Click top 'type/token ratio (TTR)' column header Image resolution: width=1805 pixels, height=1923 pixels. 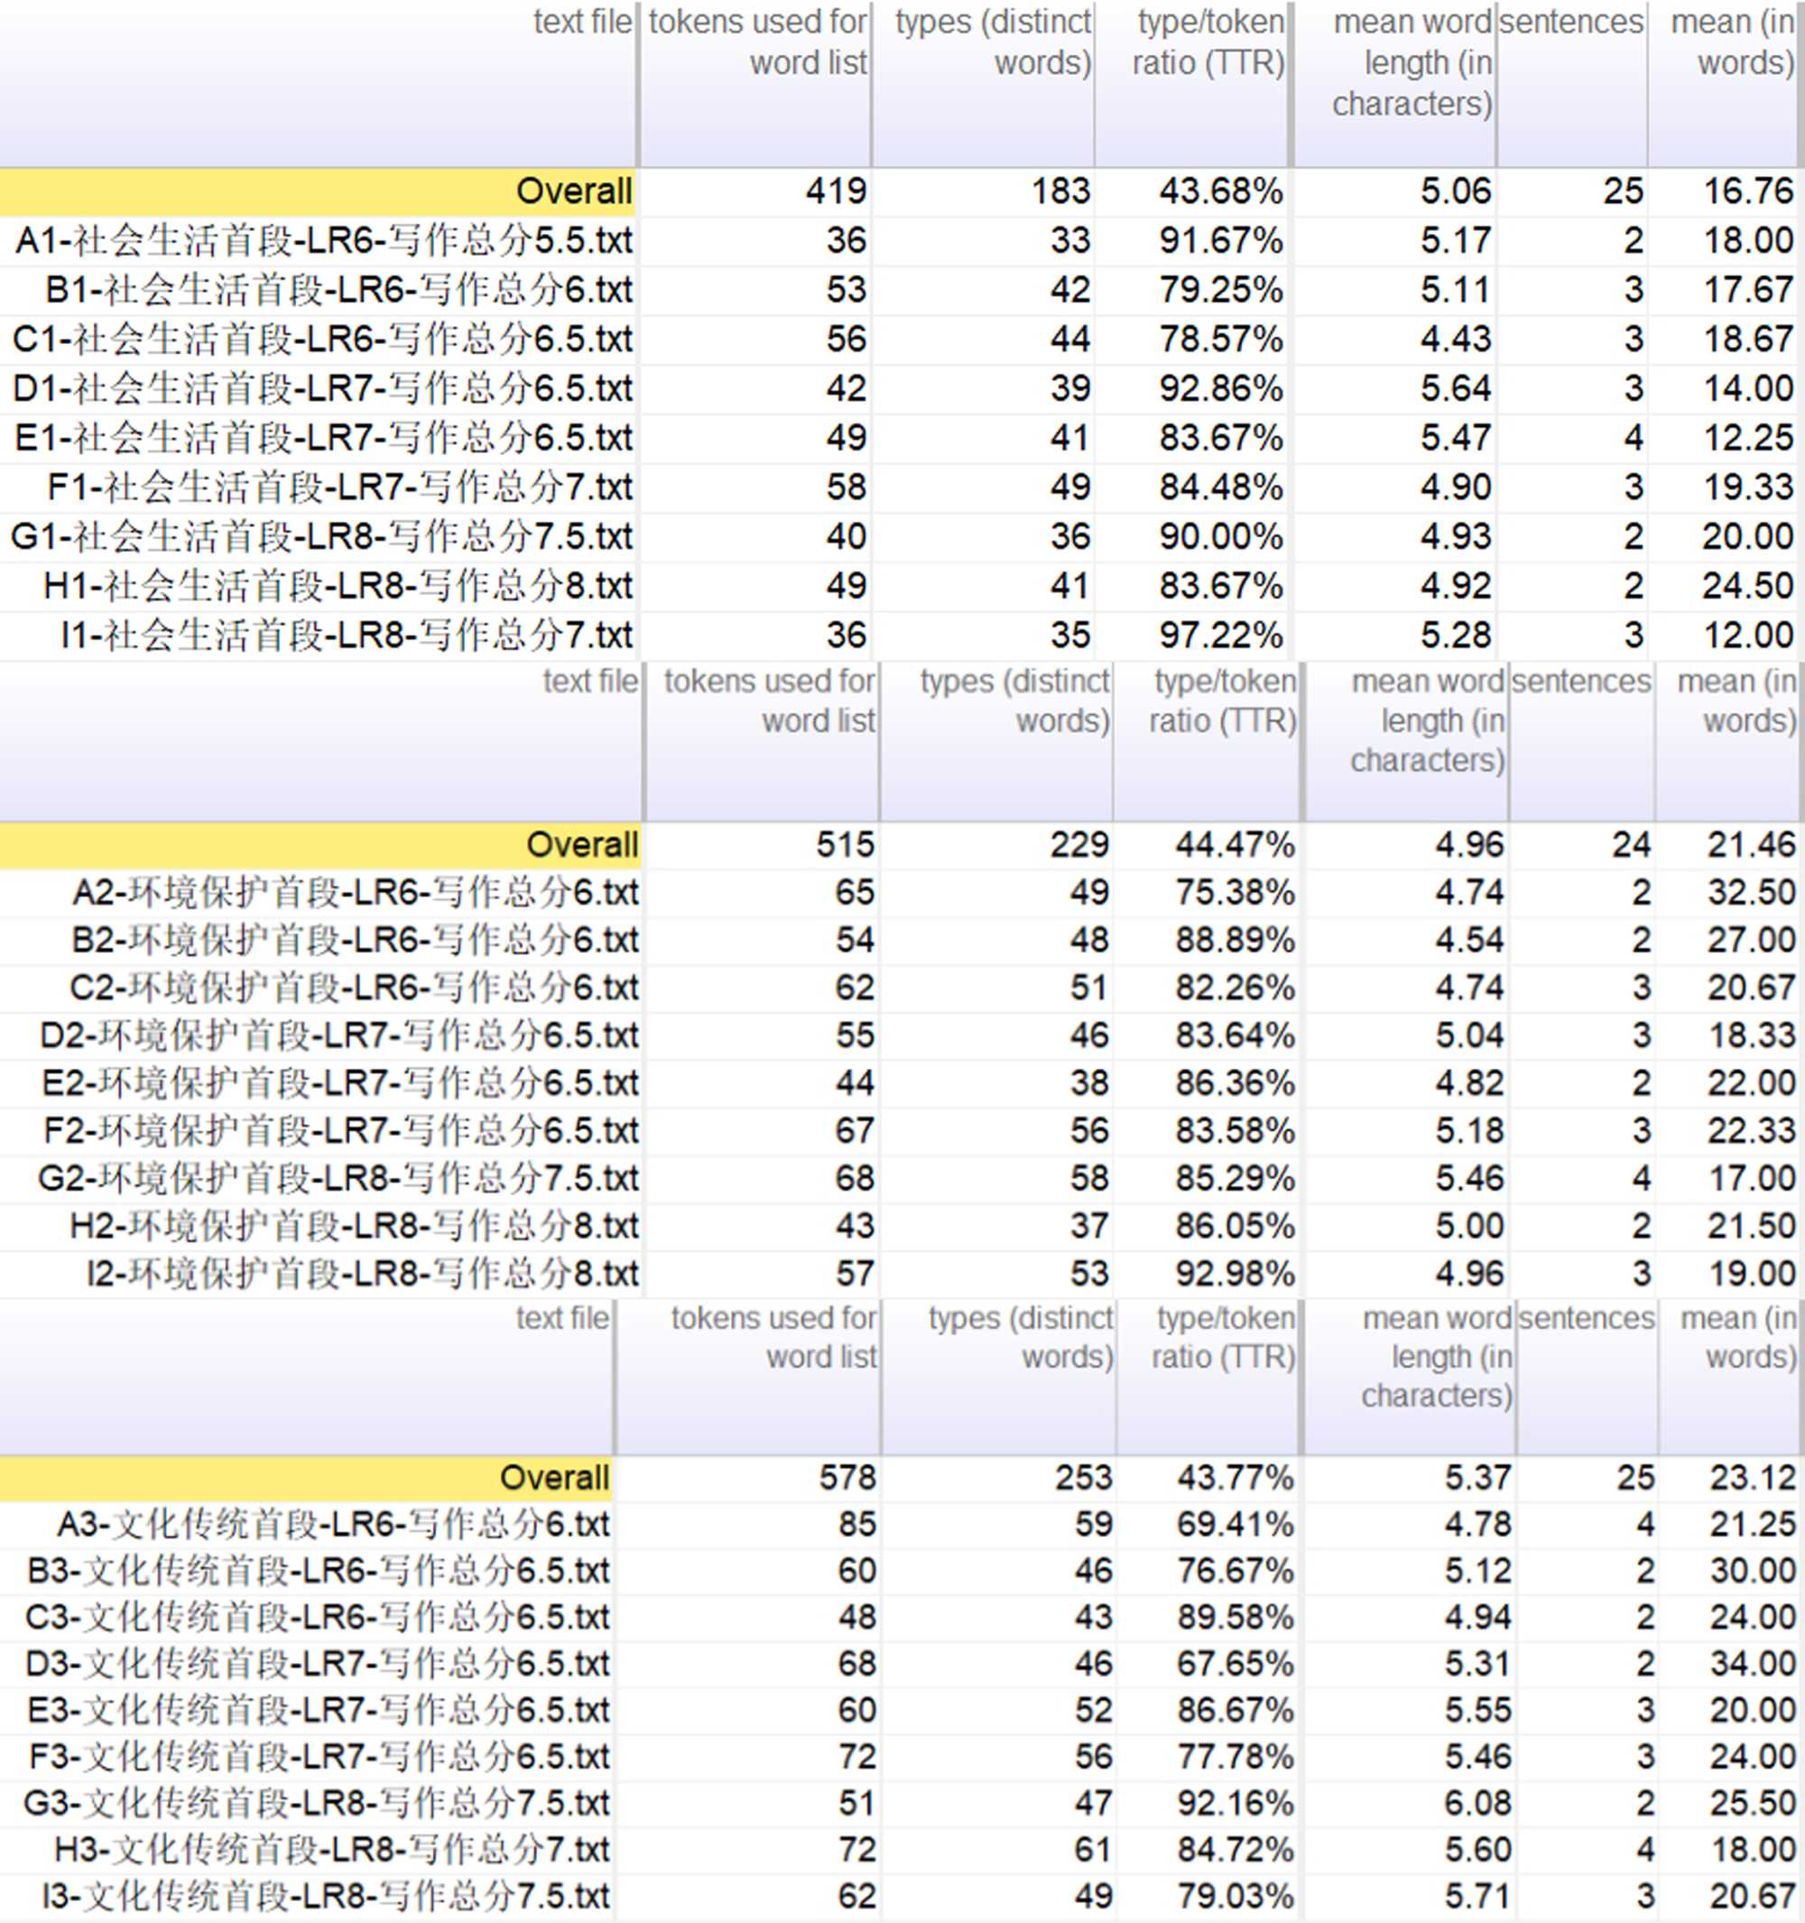tap(1208, 42)
